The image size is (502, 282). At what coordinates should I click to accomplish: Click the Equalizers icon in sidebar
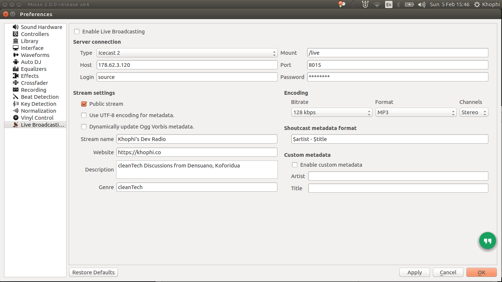[15, 69]
